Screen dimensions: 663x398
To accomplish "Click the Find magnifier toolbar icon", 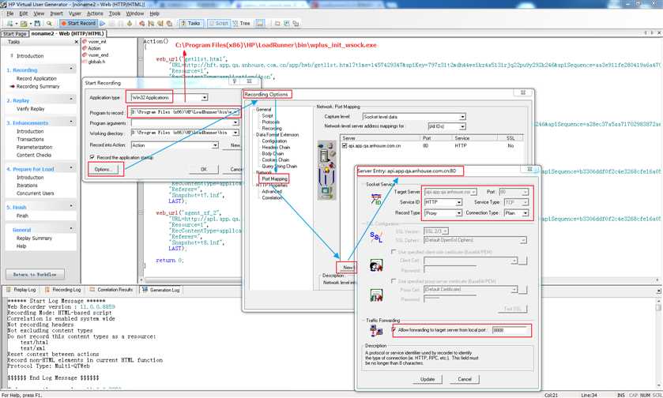I will [x=49, y=23].
